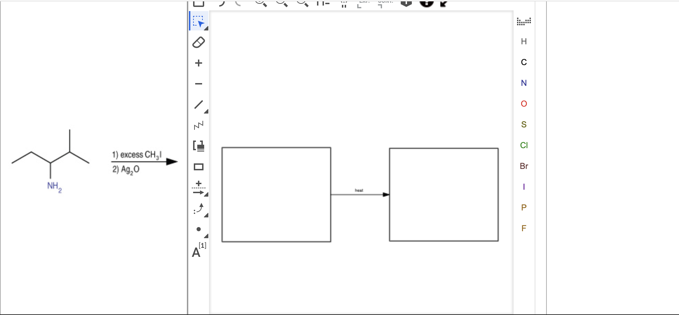Open the periodic table panel
The image size is (679, 315).
point(524,21)
